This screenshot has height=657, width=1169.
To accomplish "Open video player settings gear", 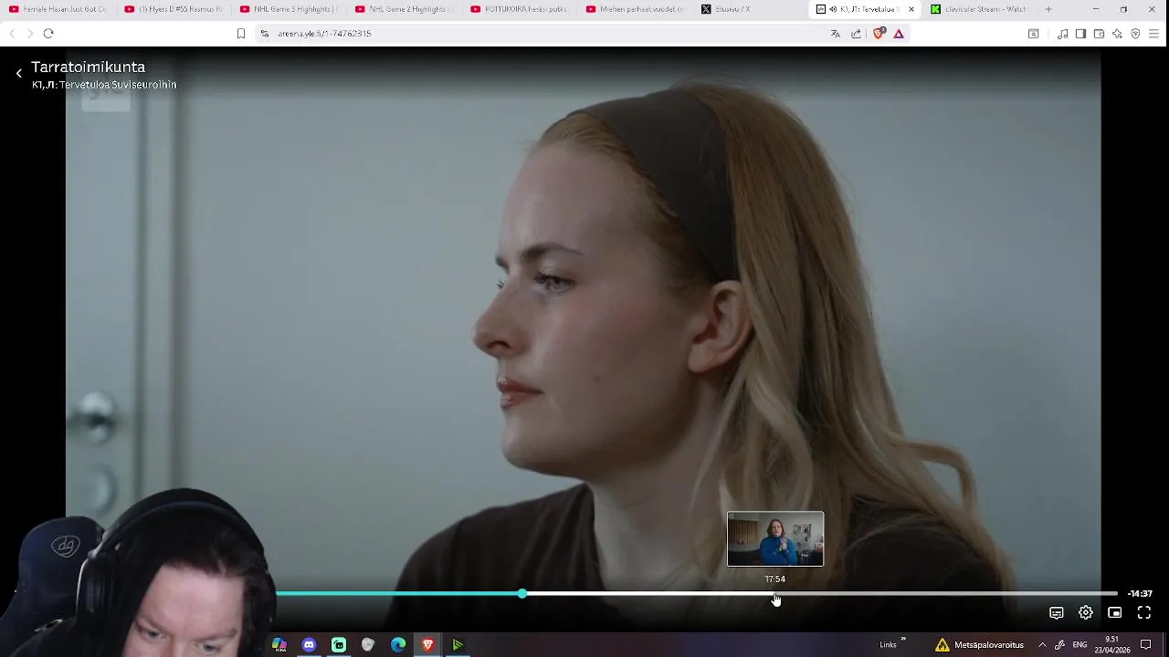I will [1085, 613].
